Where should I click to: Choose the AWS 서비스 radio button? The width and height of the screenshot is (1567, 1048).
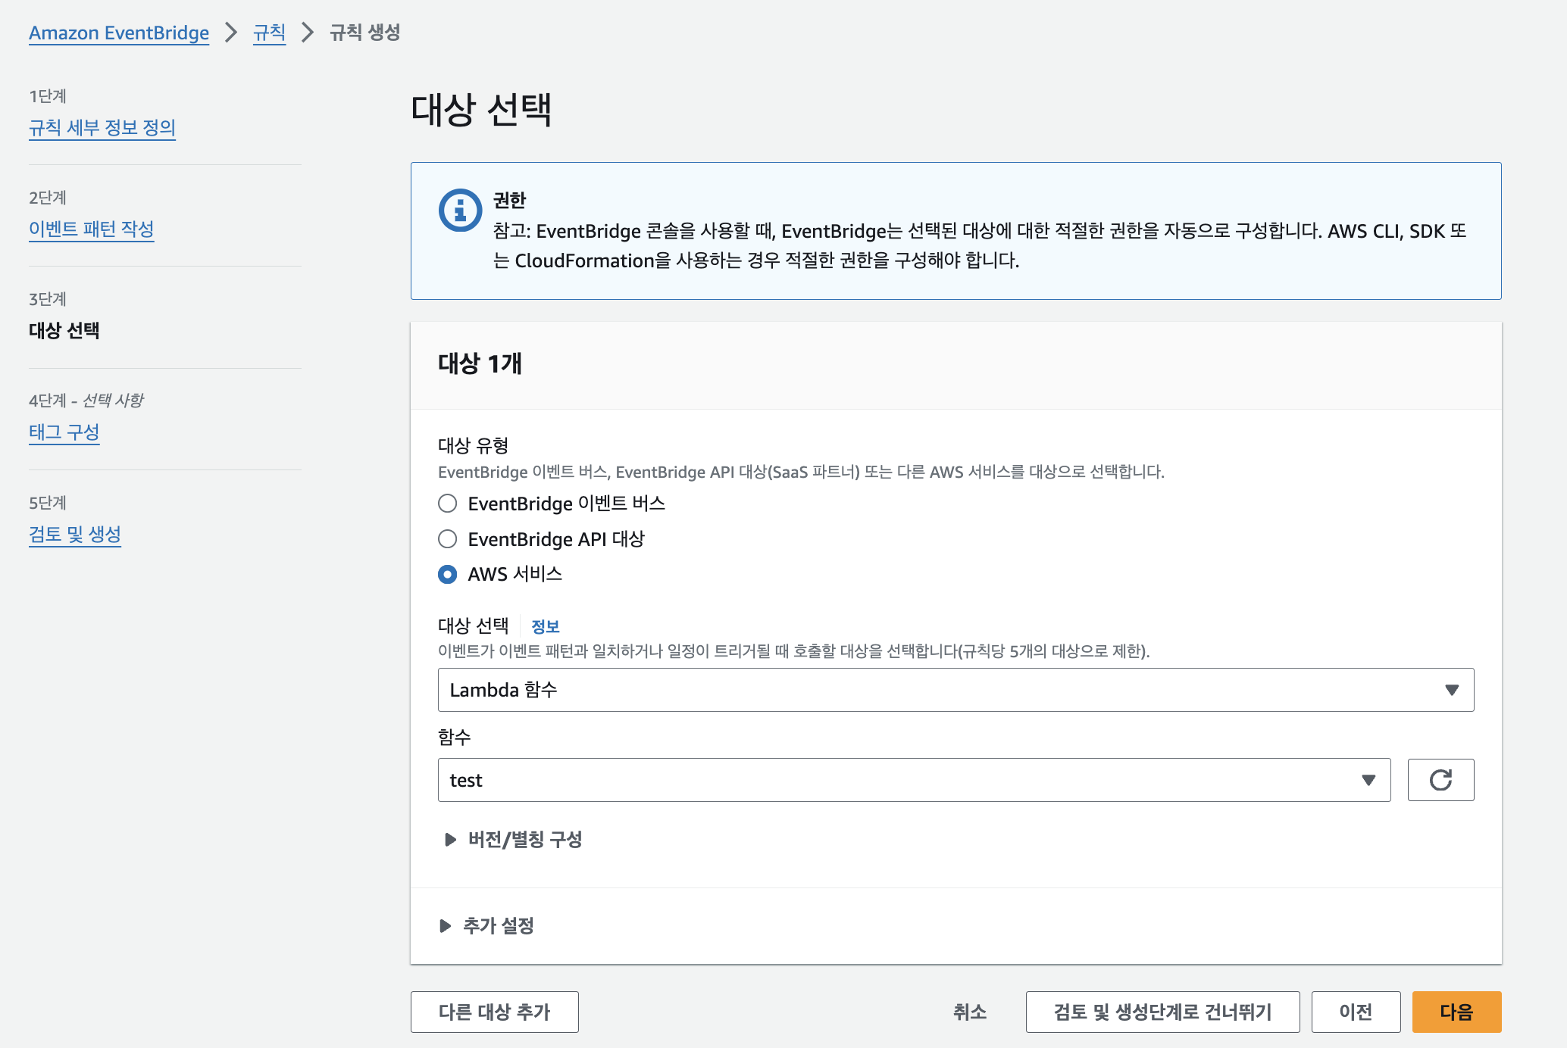(x=448, y=574)
